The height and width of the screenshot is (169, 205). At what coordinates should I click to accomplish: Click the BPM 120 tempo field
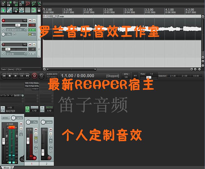click(126, 76)
